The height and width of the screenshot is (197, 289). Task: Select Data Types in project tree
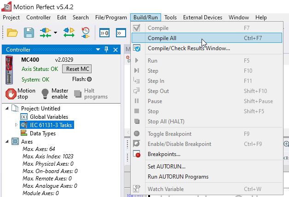pos(43,133)
